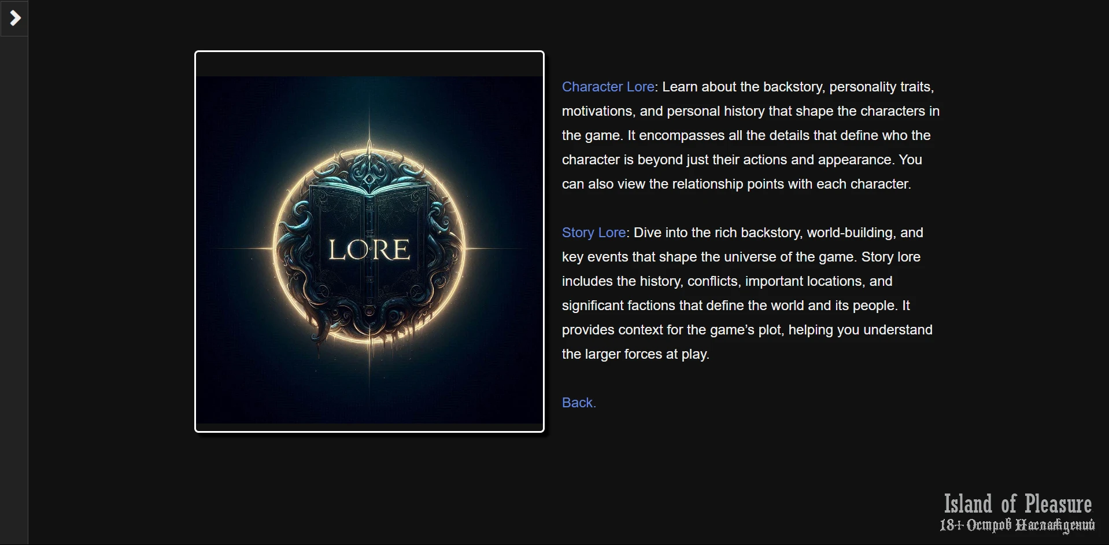Click the collapsed sidebar strip below the chevron
The image size is (1109, 545).
tap(14, 289)
